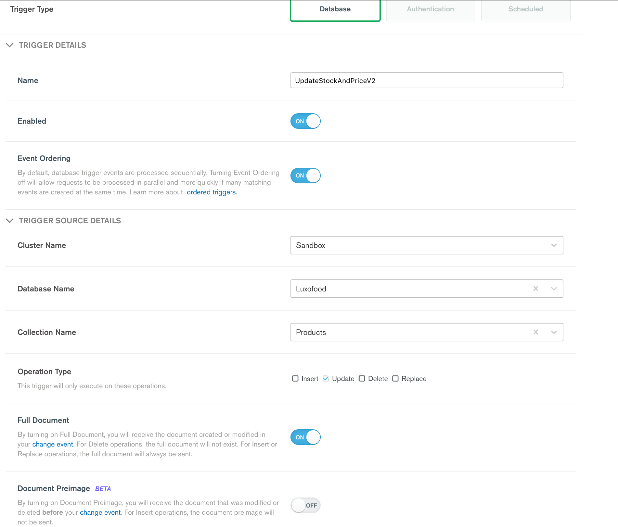Open the Collection Name dropdown arrow

[x=554, y=332]
